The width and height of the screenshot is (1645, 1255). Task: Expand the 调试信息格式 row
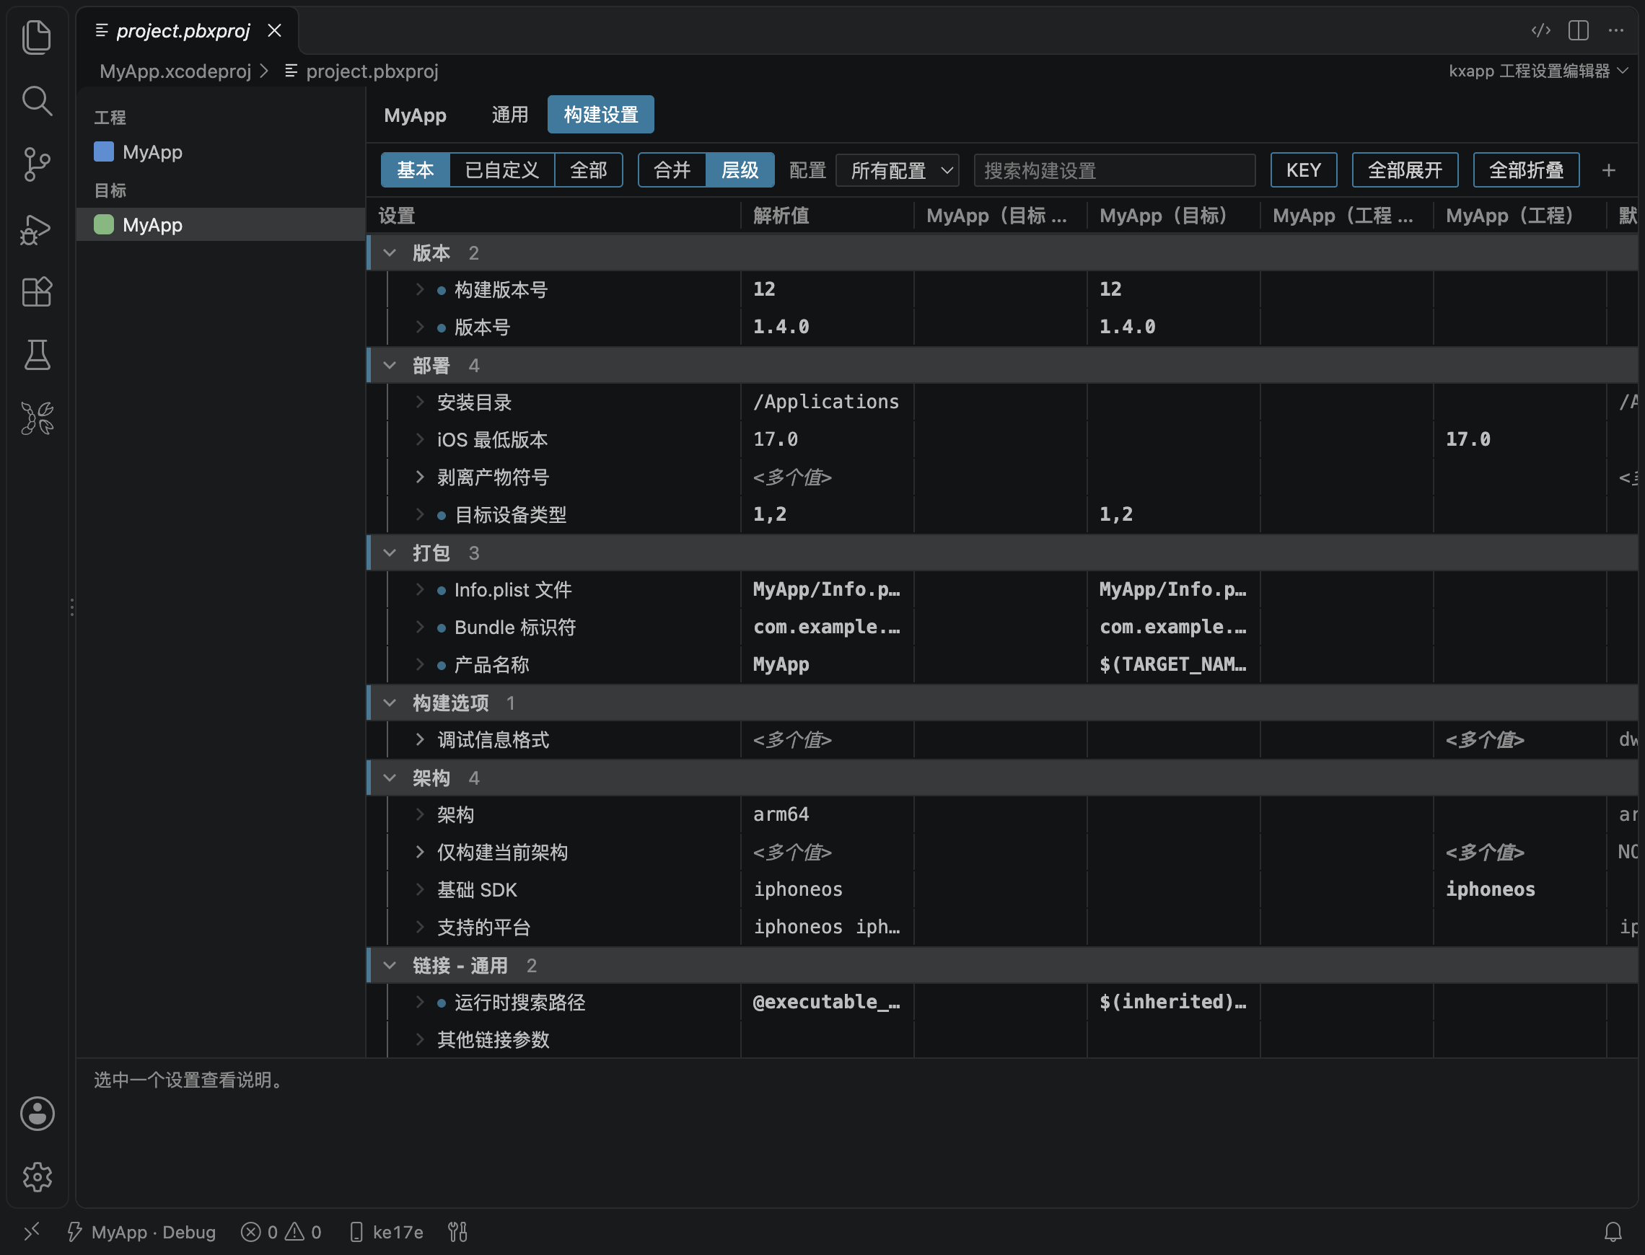420,739
